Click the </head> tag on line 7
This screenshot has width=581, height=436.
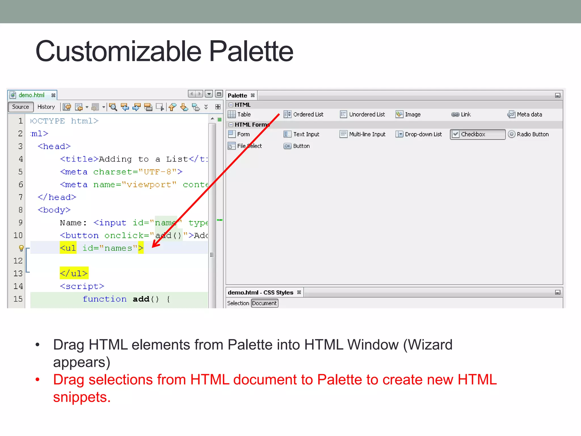[x=57, y=197]
